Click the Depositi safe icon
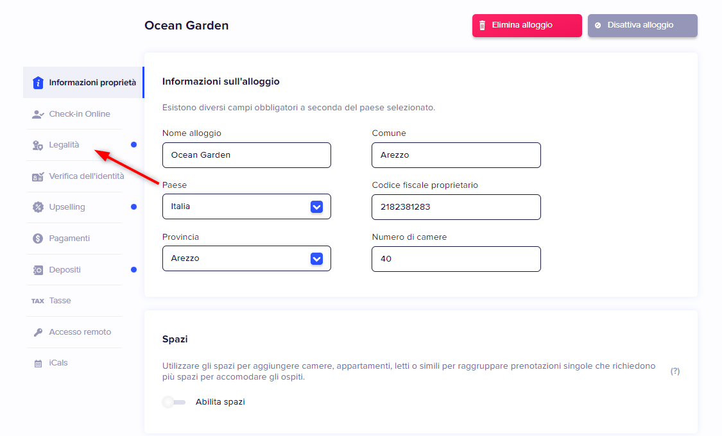This screenshot has height=436, width=722. 38,270
